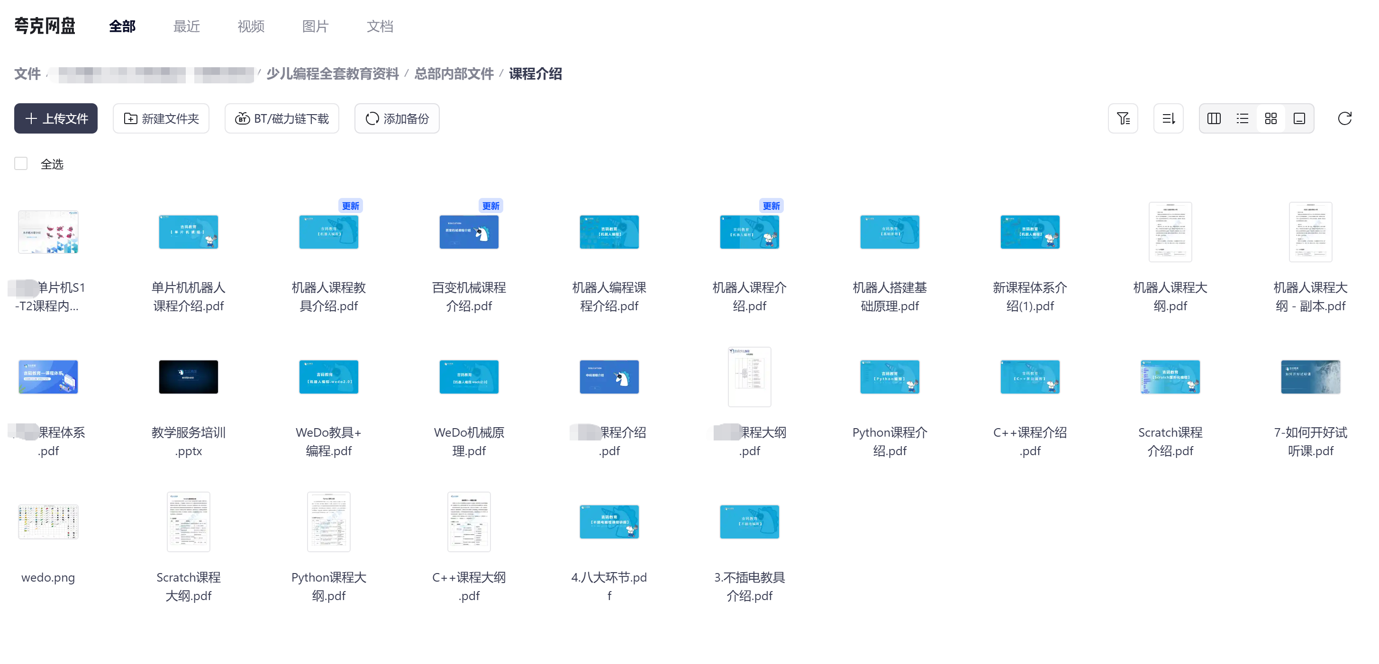1379x664 pixels.
Task: Select the grid view layout icon
Action: pyautogui.click(x=1270, y=118)
